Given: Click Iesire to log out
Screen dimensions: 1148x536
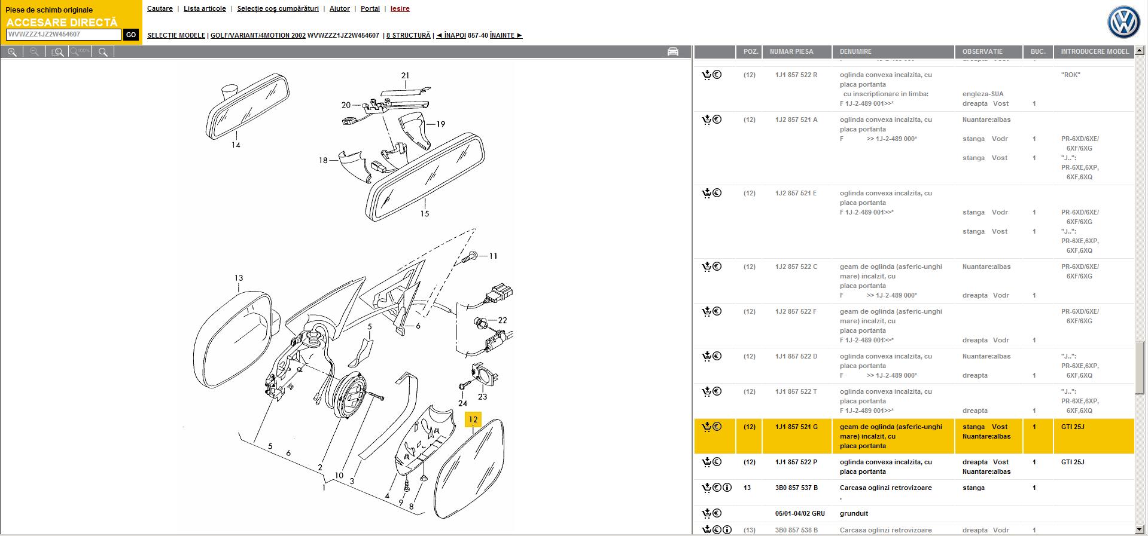Looking at the screenshot, I should point(400,8).
